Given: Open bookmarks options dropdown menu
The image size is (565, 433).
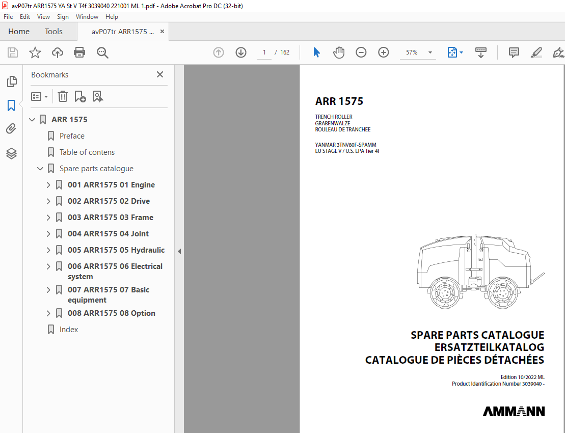Looking at the screenshot, I should click(39, 97).
